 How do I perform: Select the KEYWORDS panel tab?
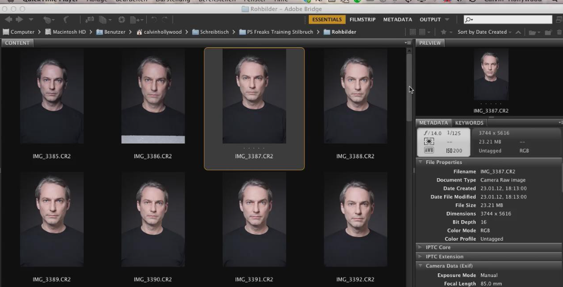pos(469,122)
